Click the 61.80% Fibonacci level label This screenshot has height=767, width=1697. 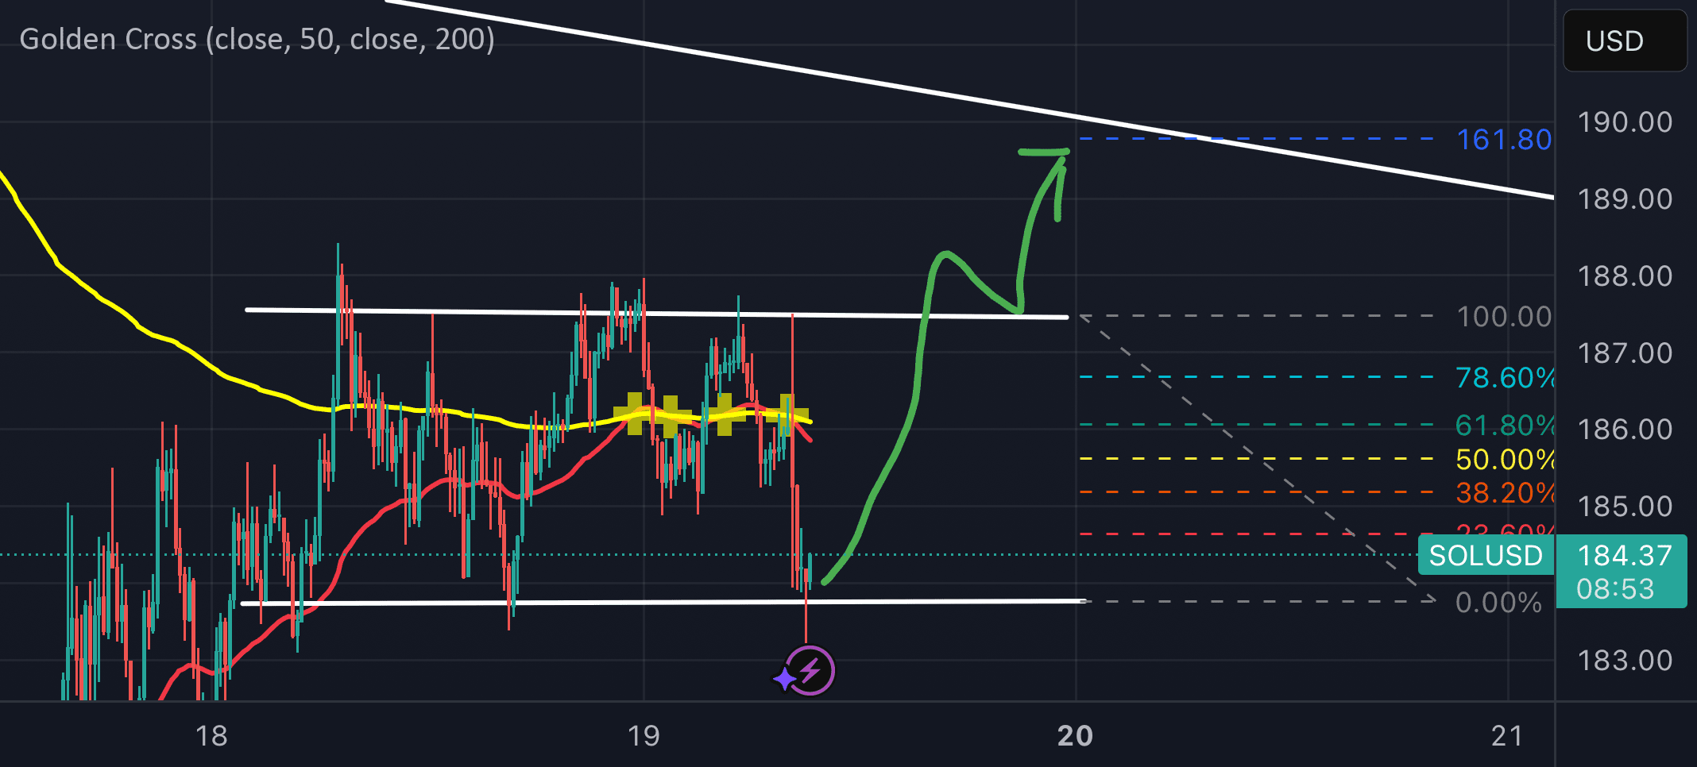1505,426
